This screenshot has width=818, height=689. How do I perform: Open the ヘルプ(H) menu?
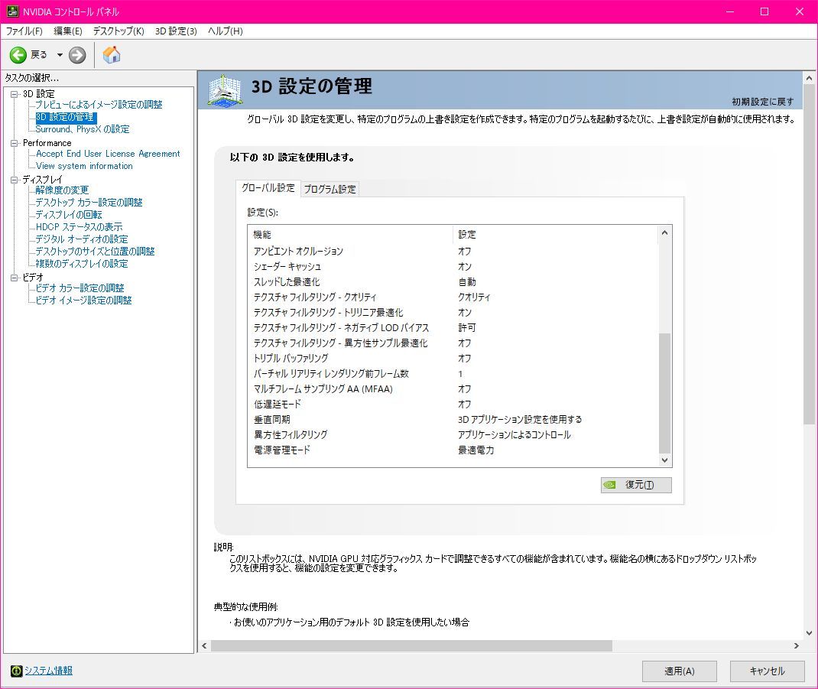click(226, 31)
